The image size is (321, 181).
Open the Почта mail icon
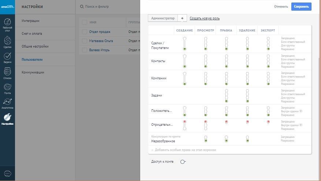7,88
